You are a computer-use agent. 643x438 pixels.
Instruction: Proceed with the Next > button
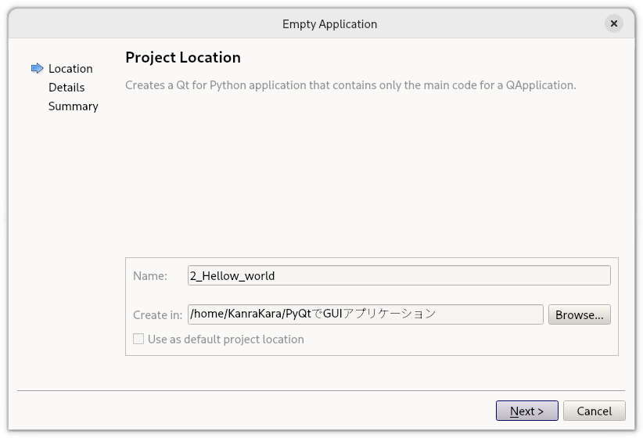[526, 411]
